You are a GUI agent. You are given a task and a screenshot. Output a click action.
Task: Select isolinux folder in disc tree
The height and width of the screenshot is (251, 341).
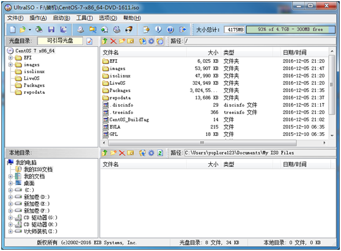[34, 71]
